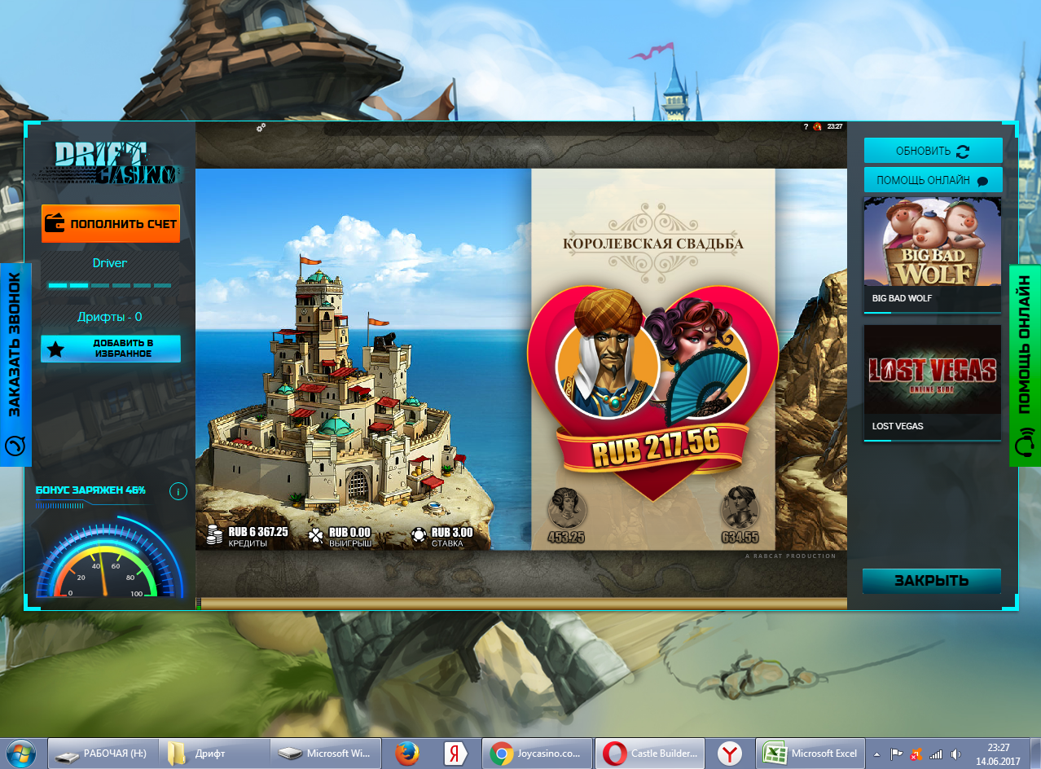The image size is (1041, 769).
Task: Open game settings gear icon
Action: click(261, 128)
